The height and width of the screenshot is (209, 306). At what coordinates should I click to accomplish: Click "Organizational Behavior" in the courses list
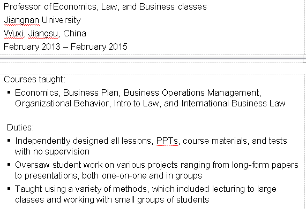62,104
